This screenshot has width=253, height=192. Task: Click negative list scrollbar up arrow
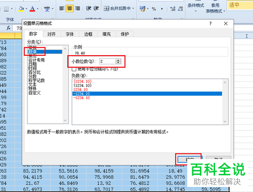click(x=225, y=83)
